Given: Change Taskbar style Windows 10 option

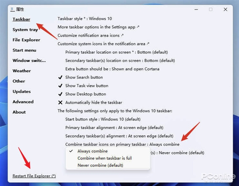Looking at the screenshot, I should pos(85,19).
